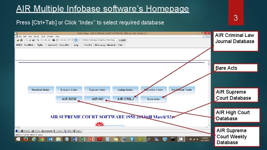Open the Search menu
267x150 pixels.
tap(36, 36)
